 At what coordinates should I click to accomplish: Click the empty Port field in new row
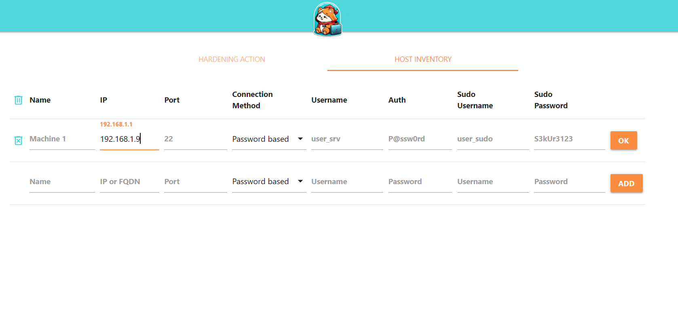[196, 182]
